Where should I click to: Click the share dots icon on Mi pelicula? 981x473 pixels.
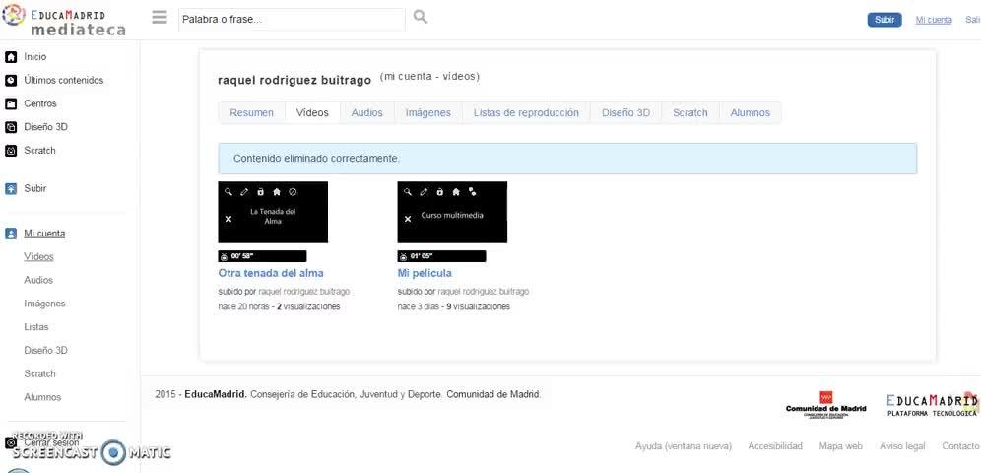click(x=472, y=192)
